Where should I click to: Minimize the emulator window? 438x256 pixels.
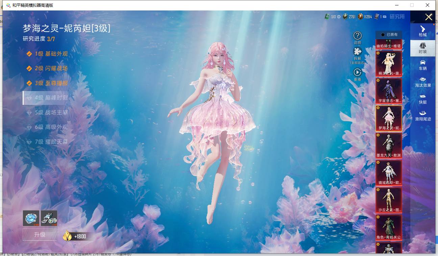click(396, 5)
